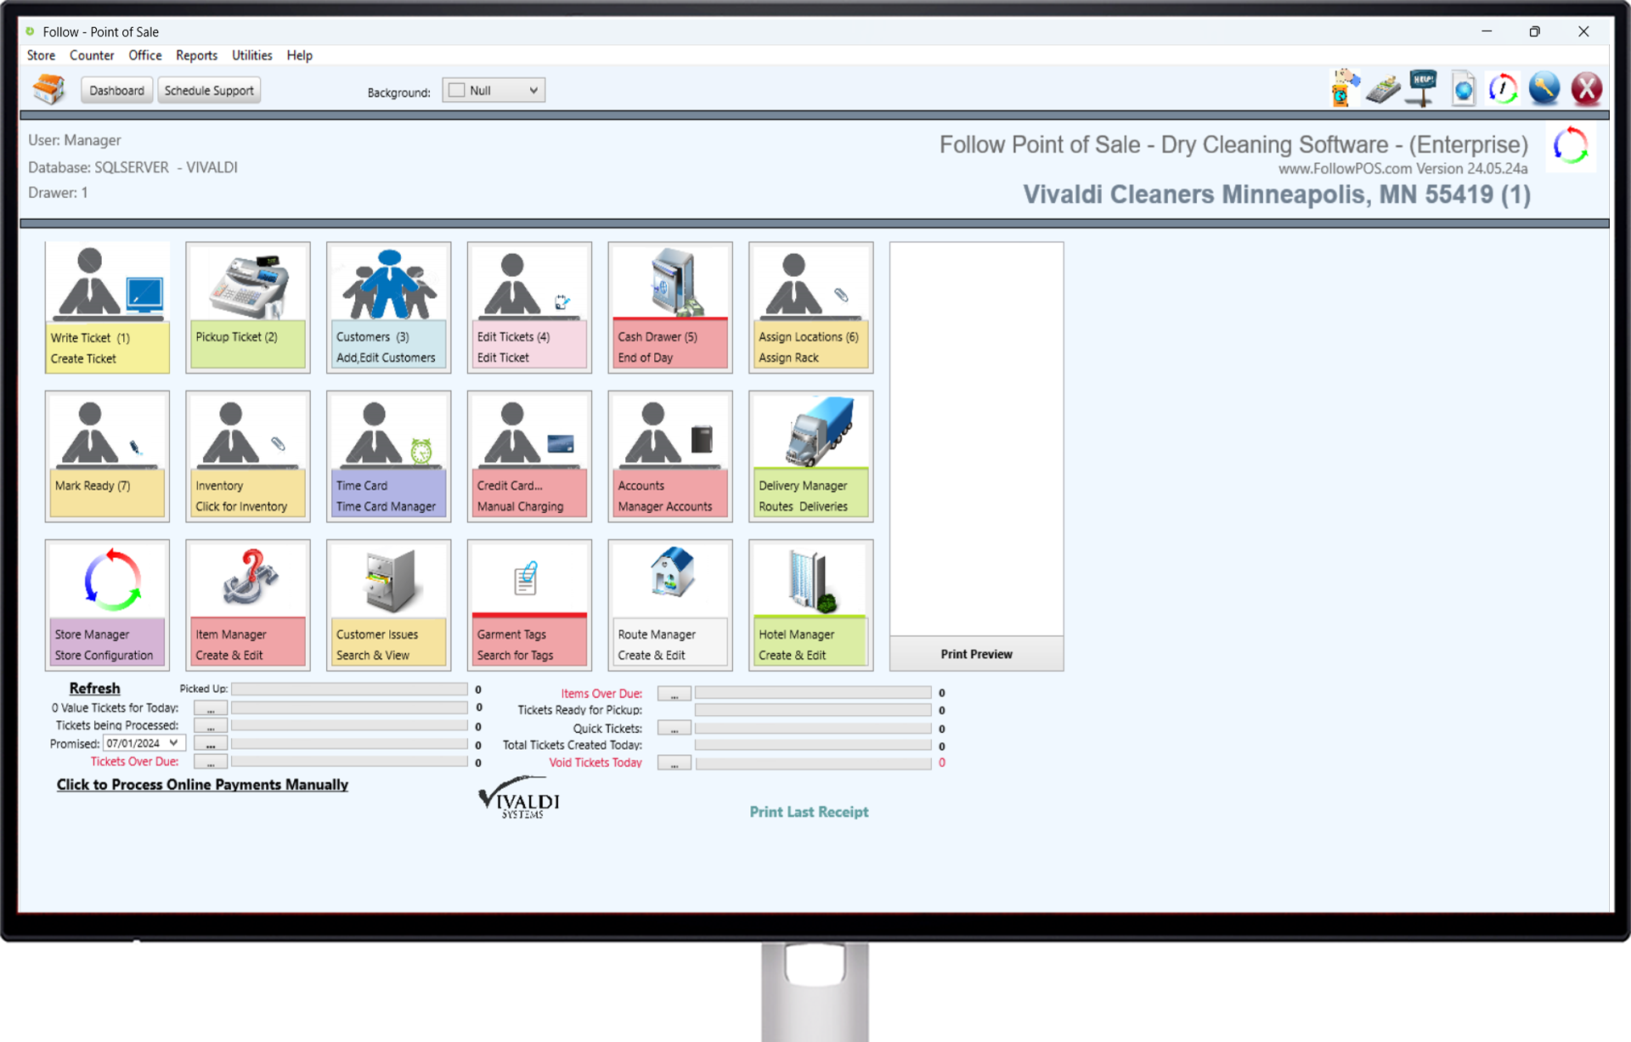Open the Background dropdown
1631x1042 pixels.
[494, 90]
